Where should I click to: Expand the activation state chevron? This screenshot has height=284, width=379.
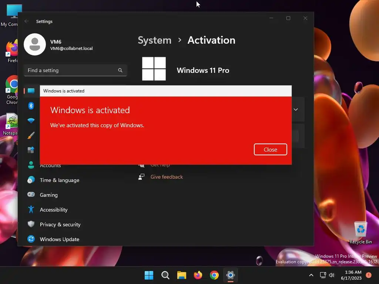[x=296, y=109]
